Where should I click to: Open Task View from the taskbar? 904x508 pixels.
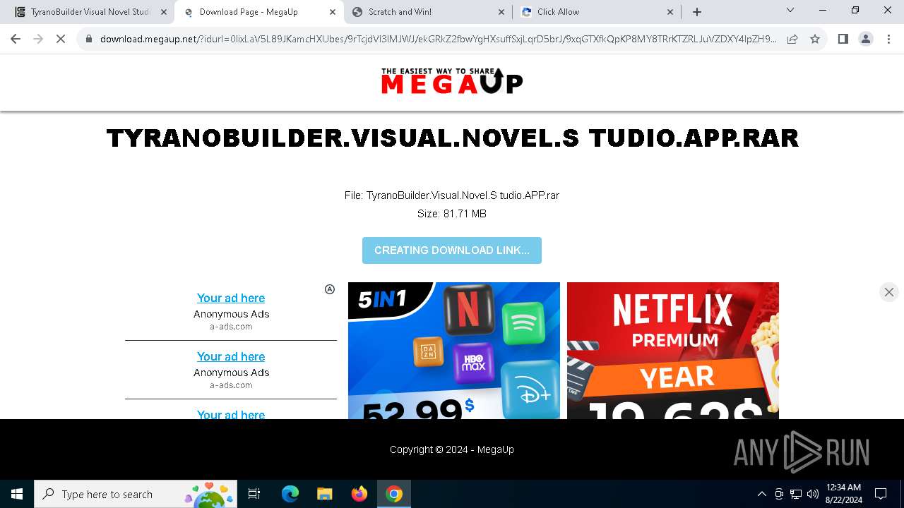coord(254,494)
